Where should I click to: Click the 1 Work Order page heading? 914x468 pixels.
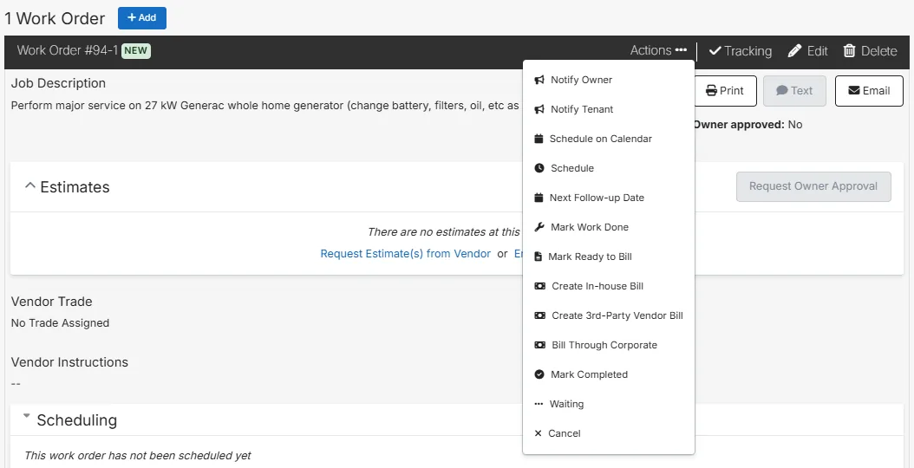[55, 19]
